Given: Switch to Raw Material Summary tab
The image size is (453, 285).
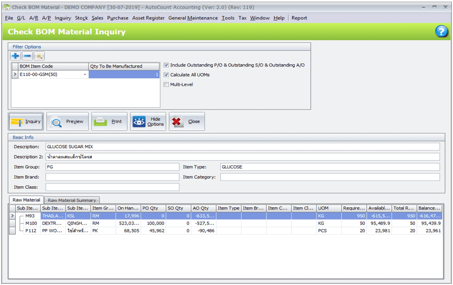Looking at the screenshot, I should 72,200.
